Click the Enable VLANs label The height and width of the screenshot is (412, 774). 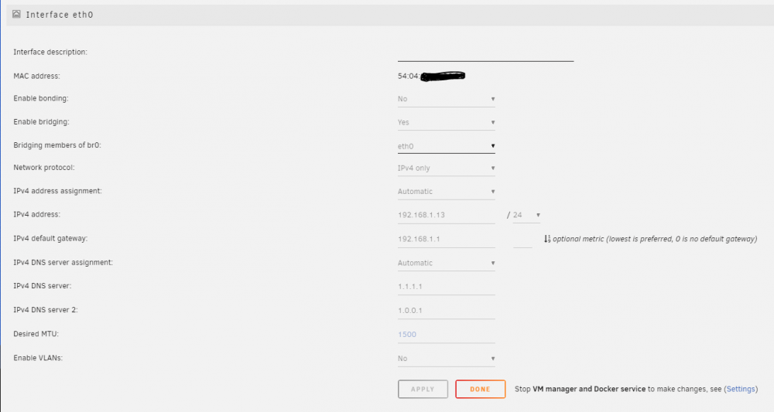38,359
